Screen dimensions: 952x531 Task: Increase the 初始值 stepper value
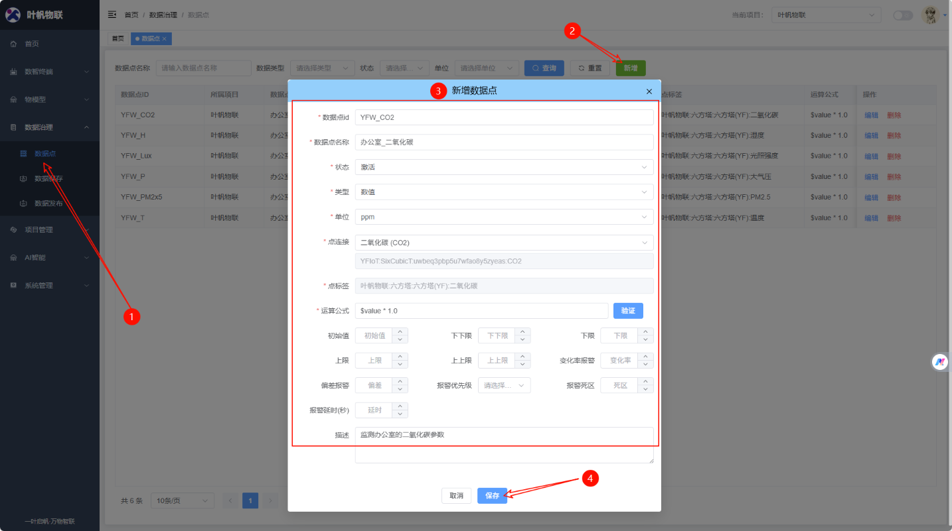[400, 332]
